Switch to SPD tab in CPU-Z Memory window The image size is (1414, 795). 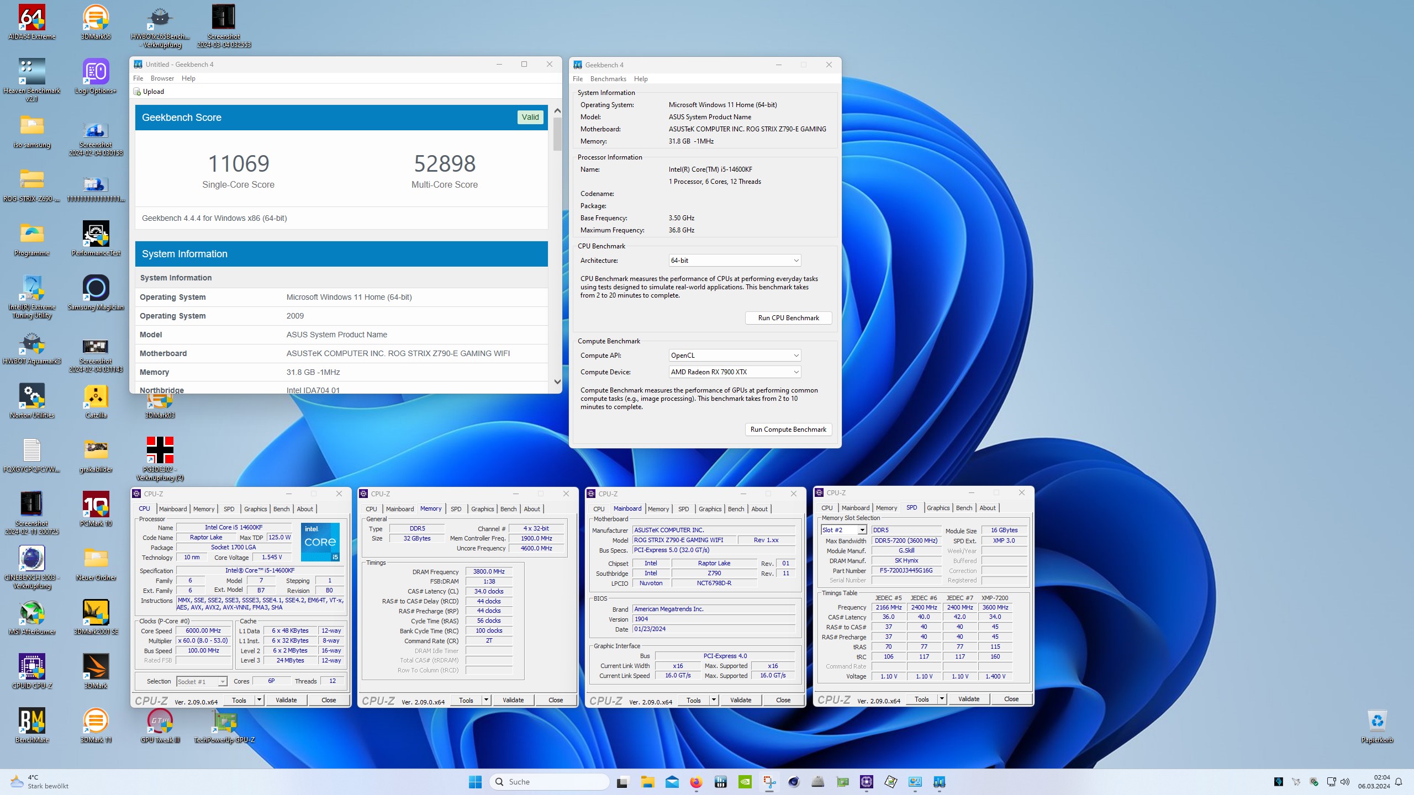tap(456, 509)
